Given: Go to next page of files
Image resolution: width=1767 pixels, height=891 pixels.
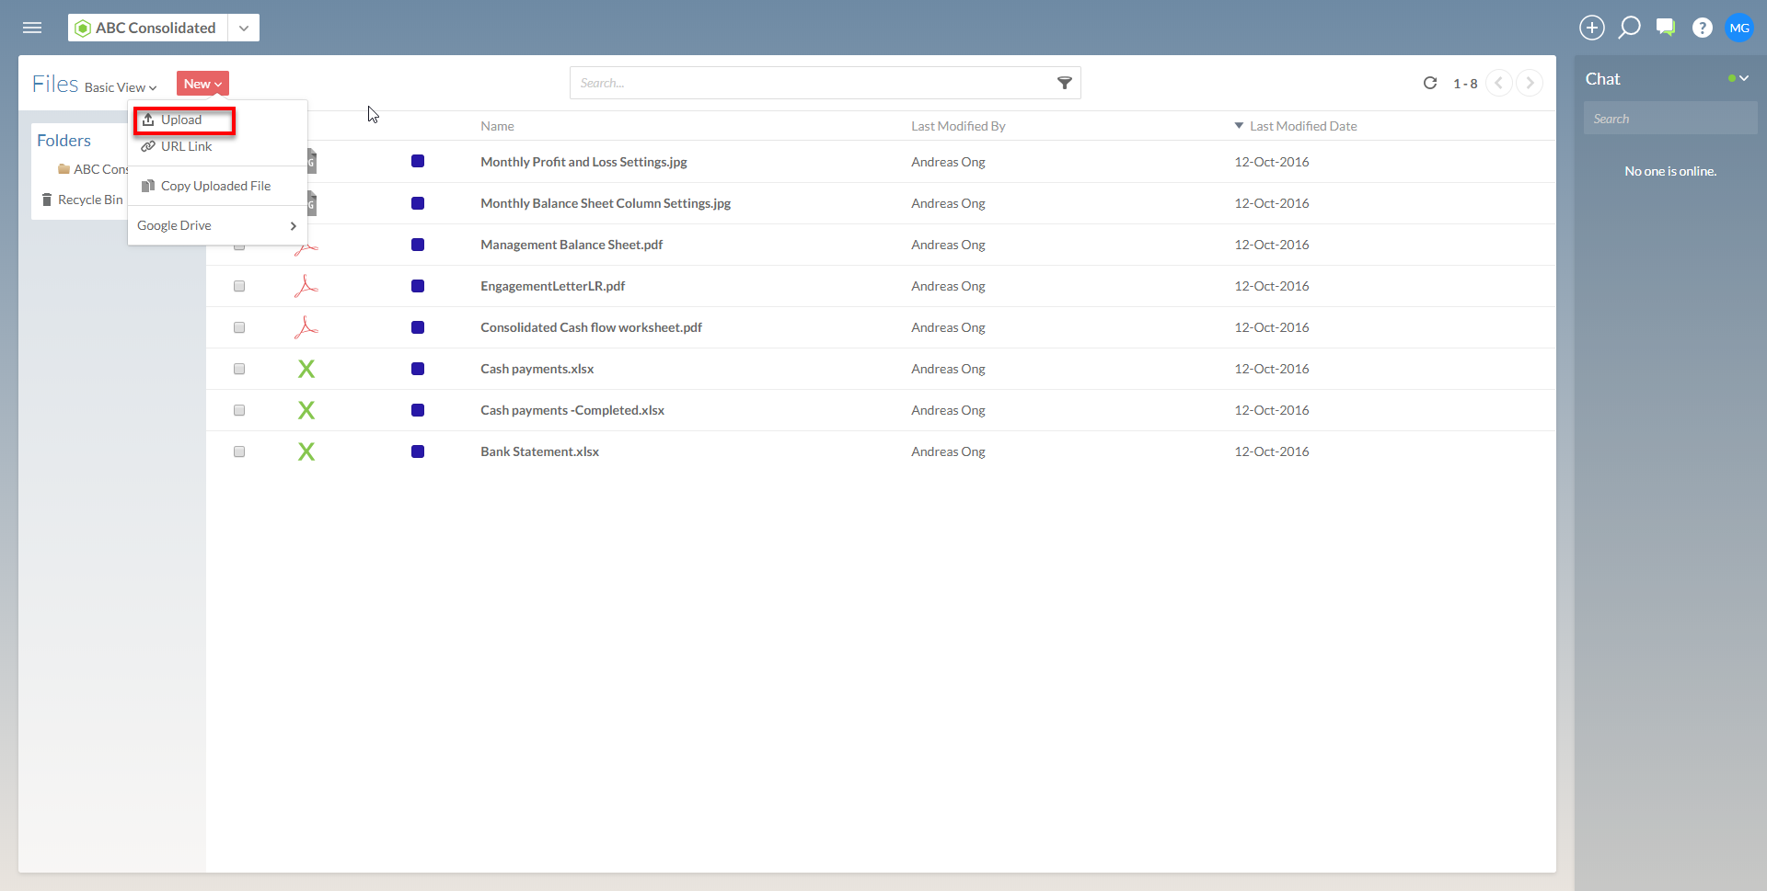Looking at the screenshot, I should coord(1530,83).
